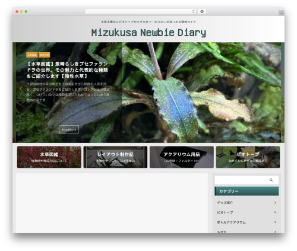This screenshot has height=251, width=297.
Task: Close the browser window with red button
Action: [x=17, y=12]
